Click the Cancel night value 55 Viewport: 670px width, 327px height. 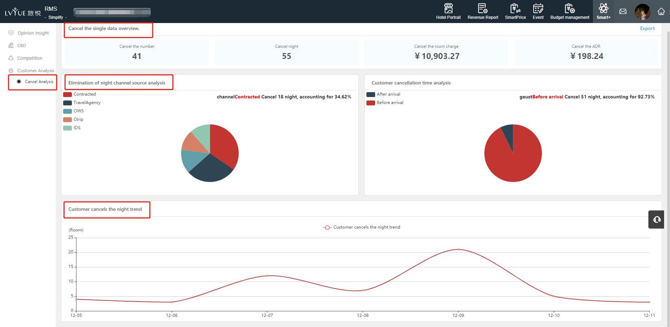pyautogui.click(x=286, y=56)
